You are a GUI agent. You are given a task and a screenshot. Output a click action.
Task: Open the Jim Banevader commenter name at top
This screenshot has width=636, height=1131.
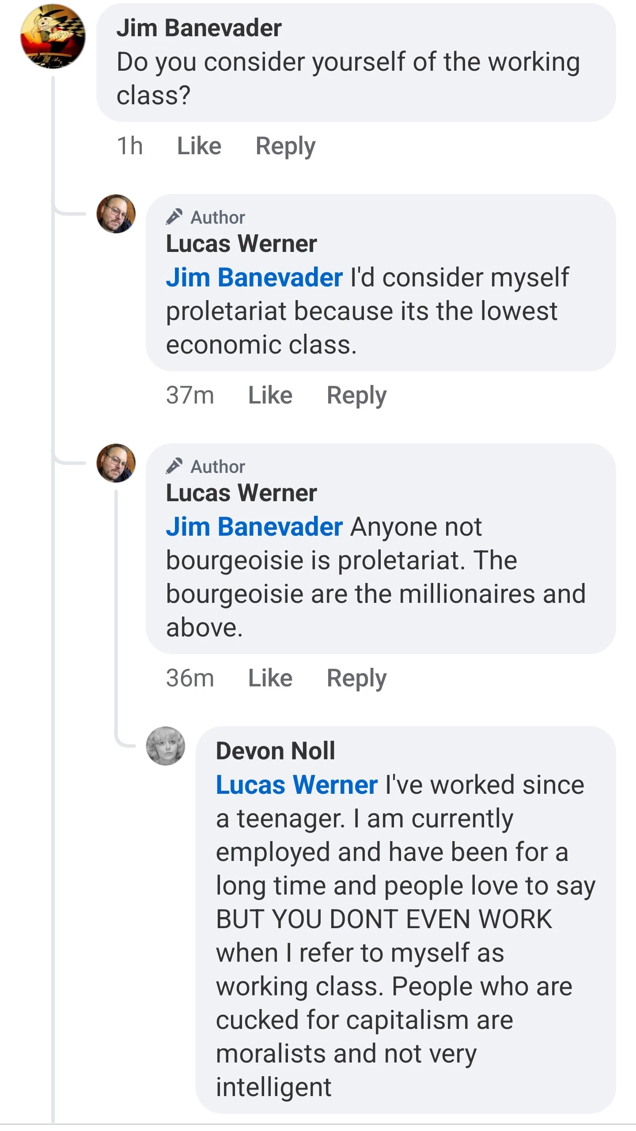pos(199,28)
